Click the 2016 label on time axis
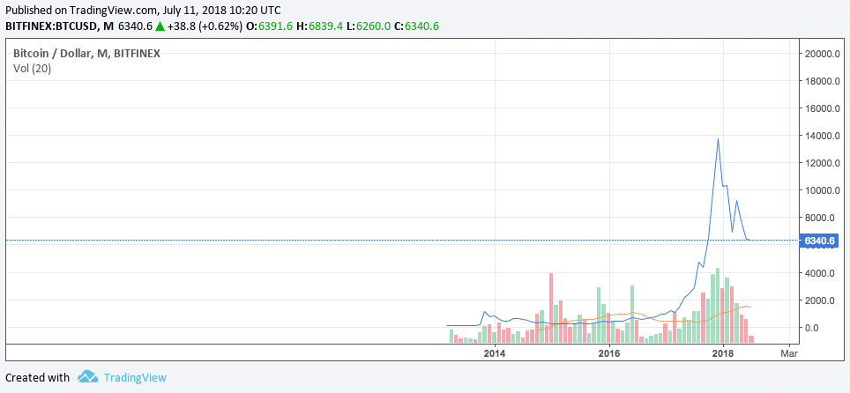This screenshot has height=393, width=850. pos(608,353)
